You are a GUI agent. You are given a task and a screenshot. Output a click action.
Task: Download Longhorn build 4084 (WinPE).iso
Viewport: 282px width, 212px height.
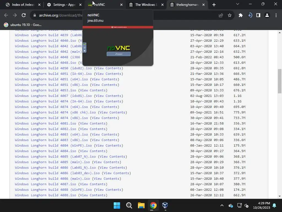[x=53, y=145]
